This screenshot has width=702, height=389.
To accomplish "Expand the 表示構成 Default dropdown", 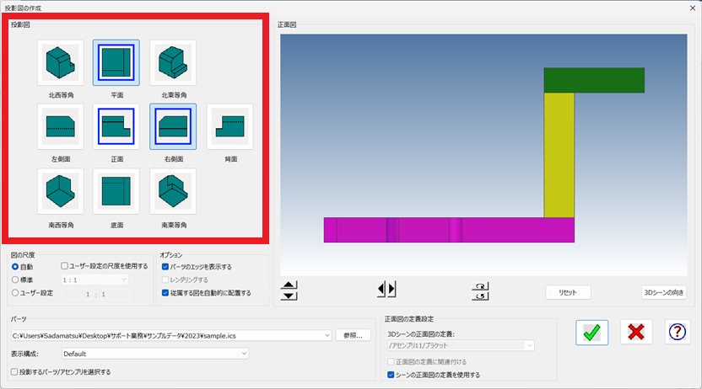I will coord(244,354).
